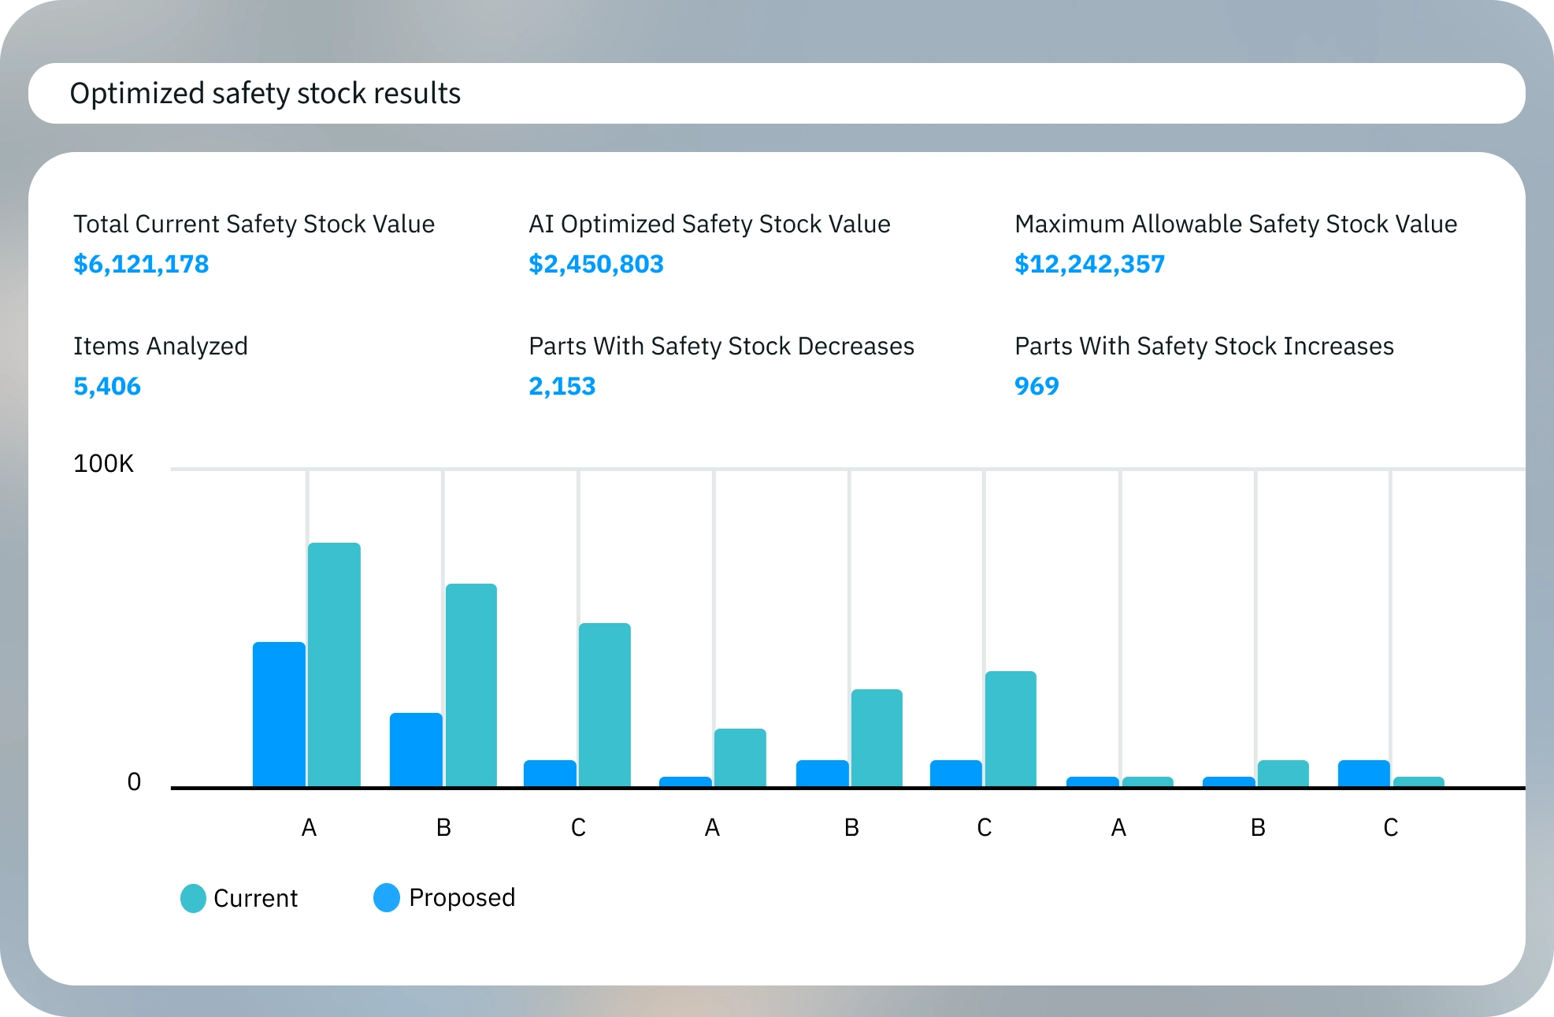Image resolution: width=1554 pixels, height=1017 pixels.
Task: Click the Current legend teal circle
Action: coord(193,898)
